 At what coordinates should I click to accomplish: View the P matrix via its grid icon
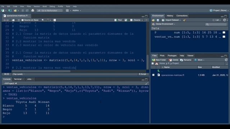[x=224, y=33]
